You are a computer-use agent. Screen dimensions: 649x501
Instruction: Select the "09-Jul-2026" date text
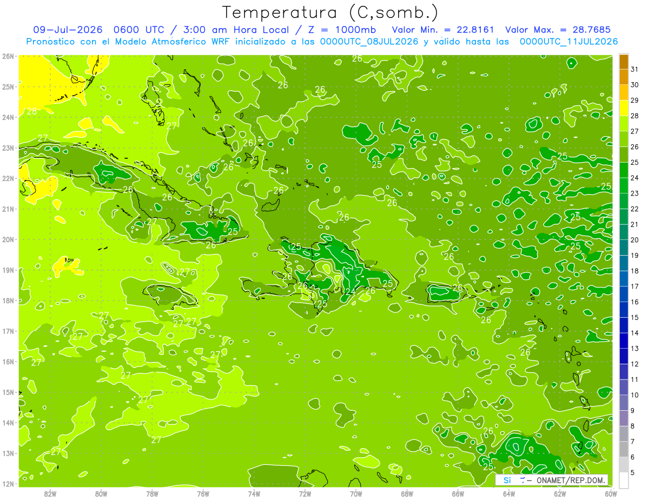pyautogui.click(x=68, y=30)
